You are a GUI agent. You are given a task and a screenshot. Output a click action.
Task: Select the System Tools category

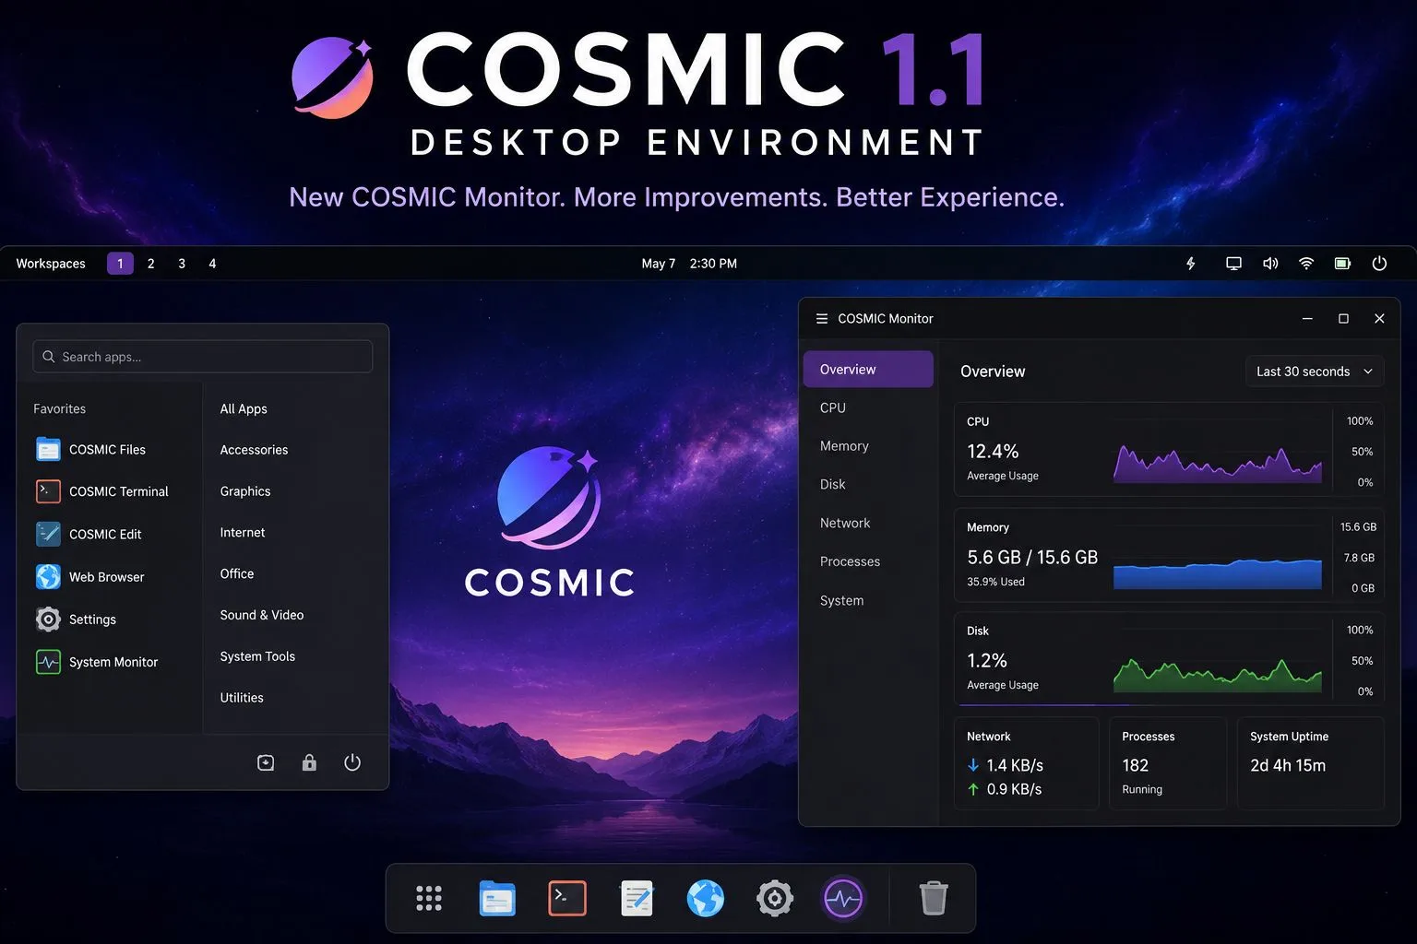[x=257, y=656]
